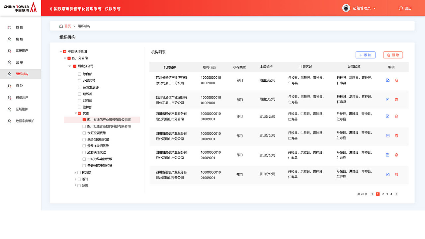The width and height of the screenshot is (425, 239).
Task: Tick the 运营发展部 checkbox
Action: [80, 87]
